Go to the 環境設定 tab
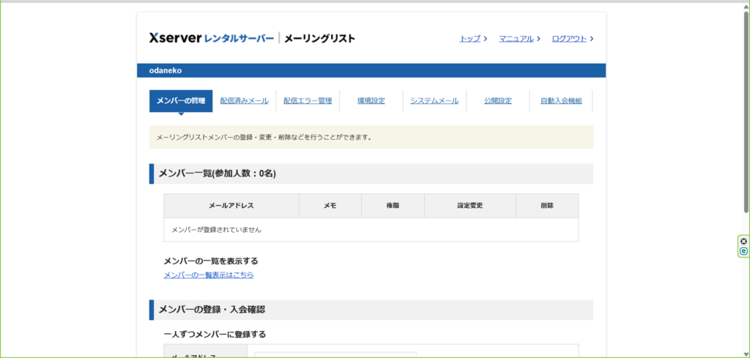 pos(371,101)
